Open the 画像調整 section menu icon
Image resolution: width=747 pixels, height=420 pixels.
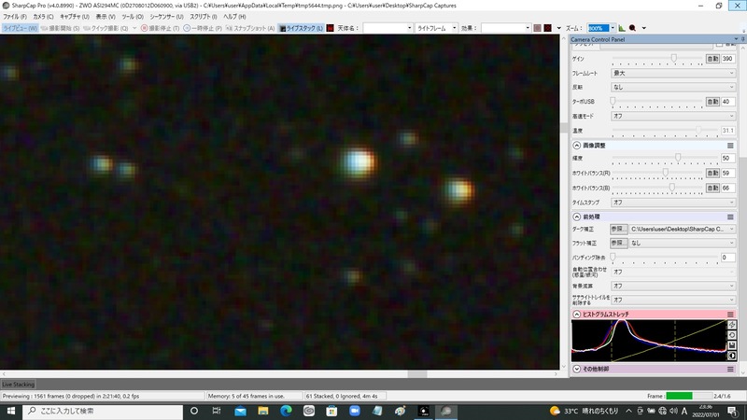coord(730,146)
